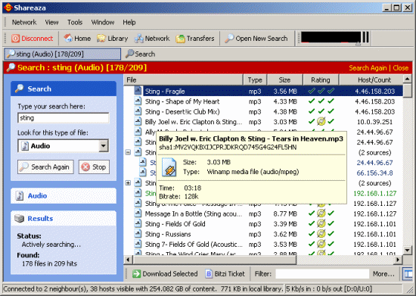
Task: Select Sting 7- Fields Of Gold (Acoustic... row
Action: pos(263,245)
